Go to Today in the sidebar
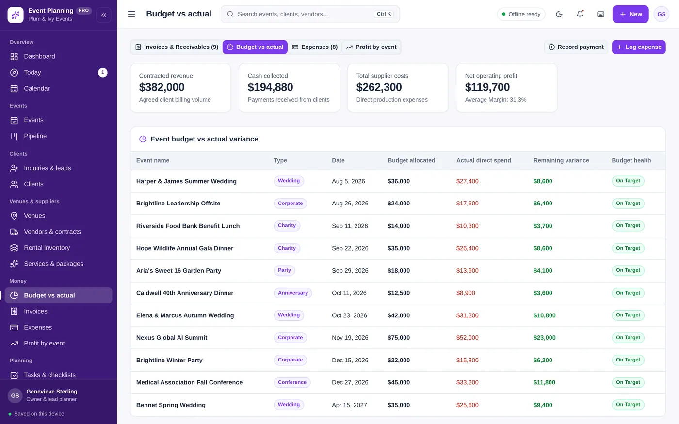This screenshot has width=679, height=424. tap(58, 72)
